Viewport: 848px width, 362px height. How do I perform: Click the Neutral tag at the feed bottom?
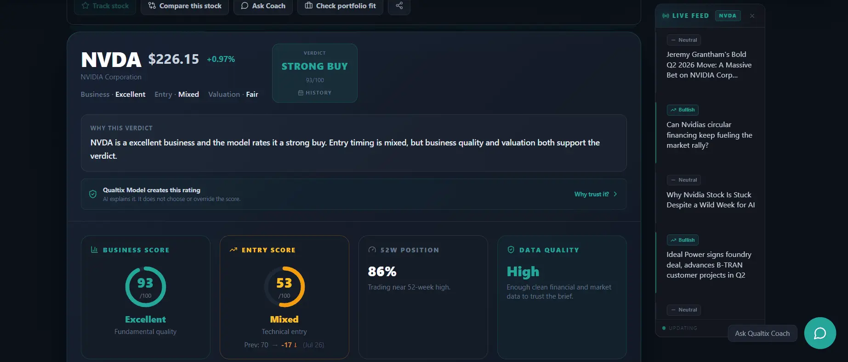(684, 310)
